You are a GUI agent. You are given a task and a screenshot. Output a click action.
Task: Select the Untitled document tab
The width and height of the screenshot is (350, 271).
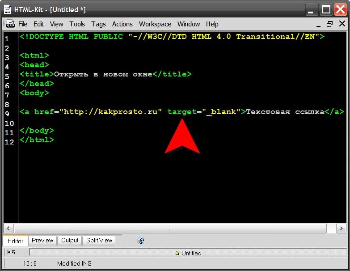click(x=188, y=253)
